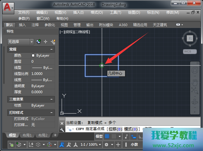The width and height of the screenshot is (203, 151).
Task: Click the 模式(O) command line option
Action: click(132, 129)
